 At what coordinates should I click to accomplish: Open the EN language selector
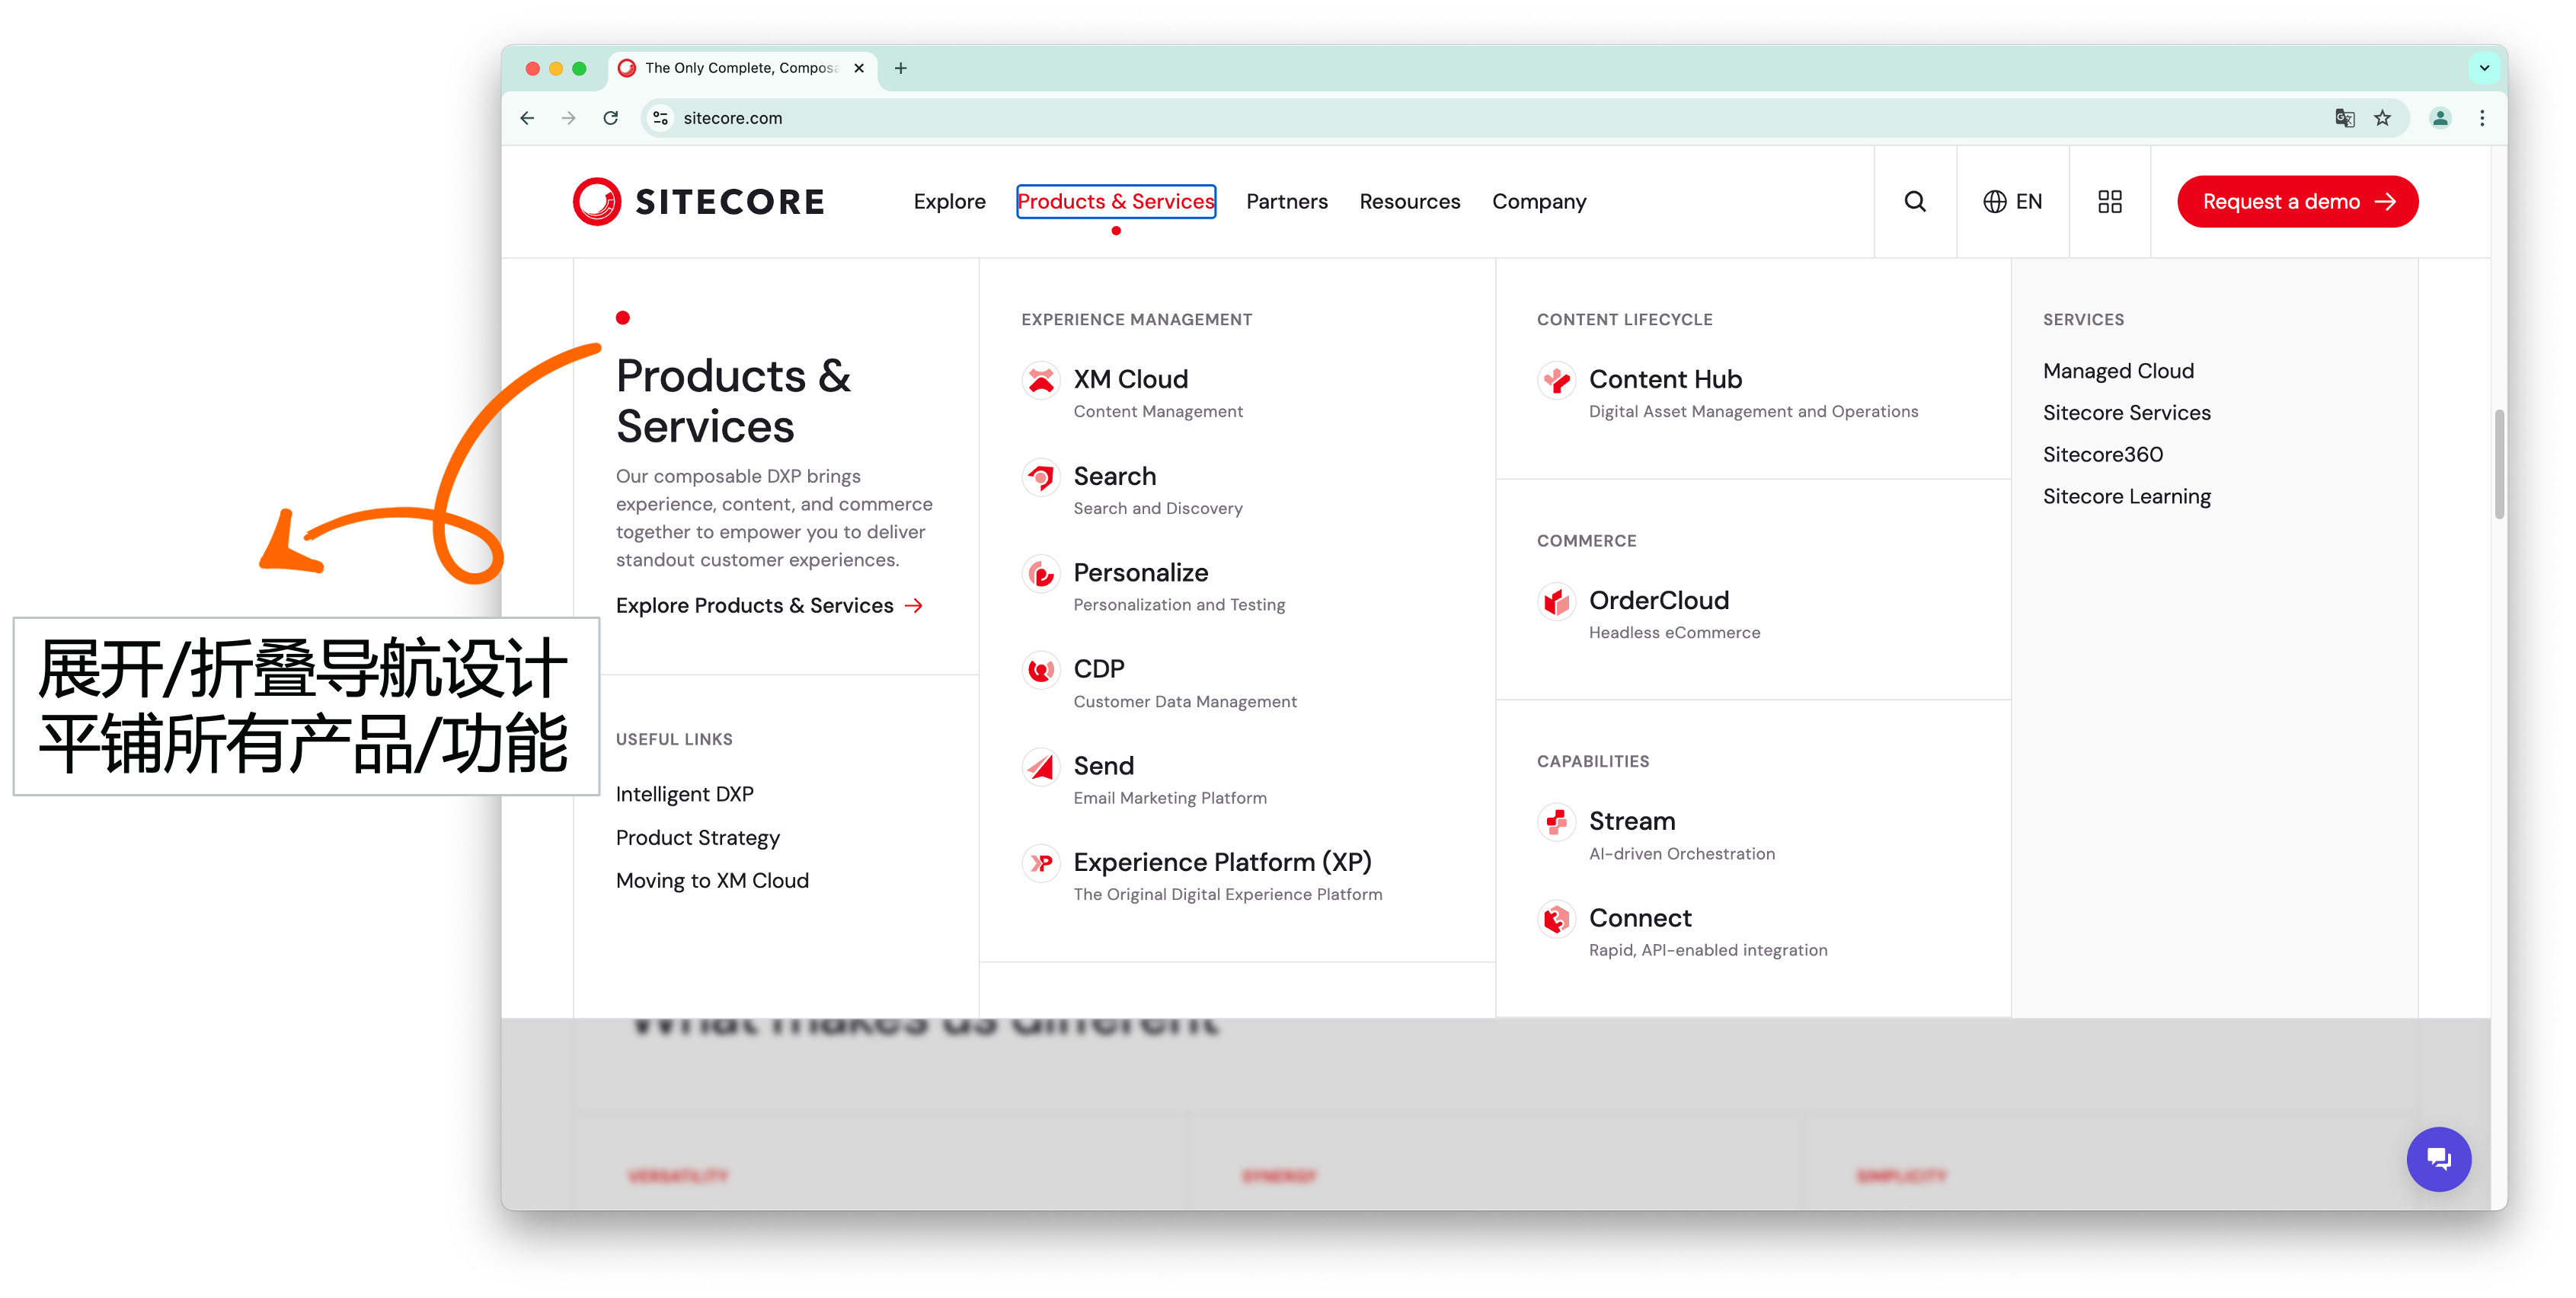(2012, 202)
